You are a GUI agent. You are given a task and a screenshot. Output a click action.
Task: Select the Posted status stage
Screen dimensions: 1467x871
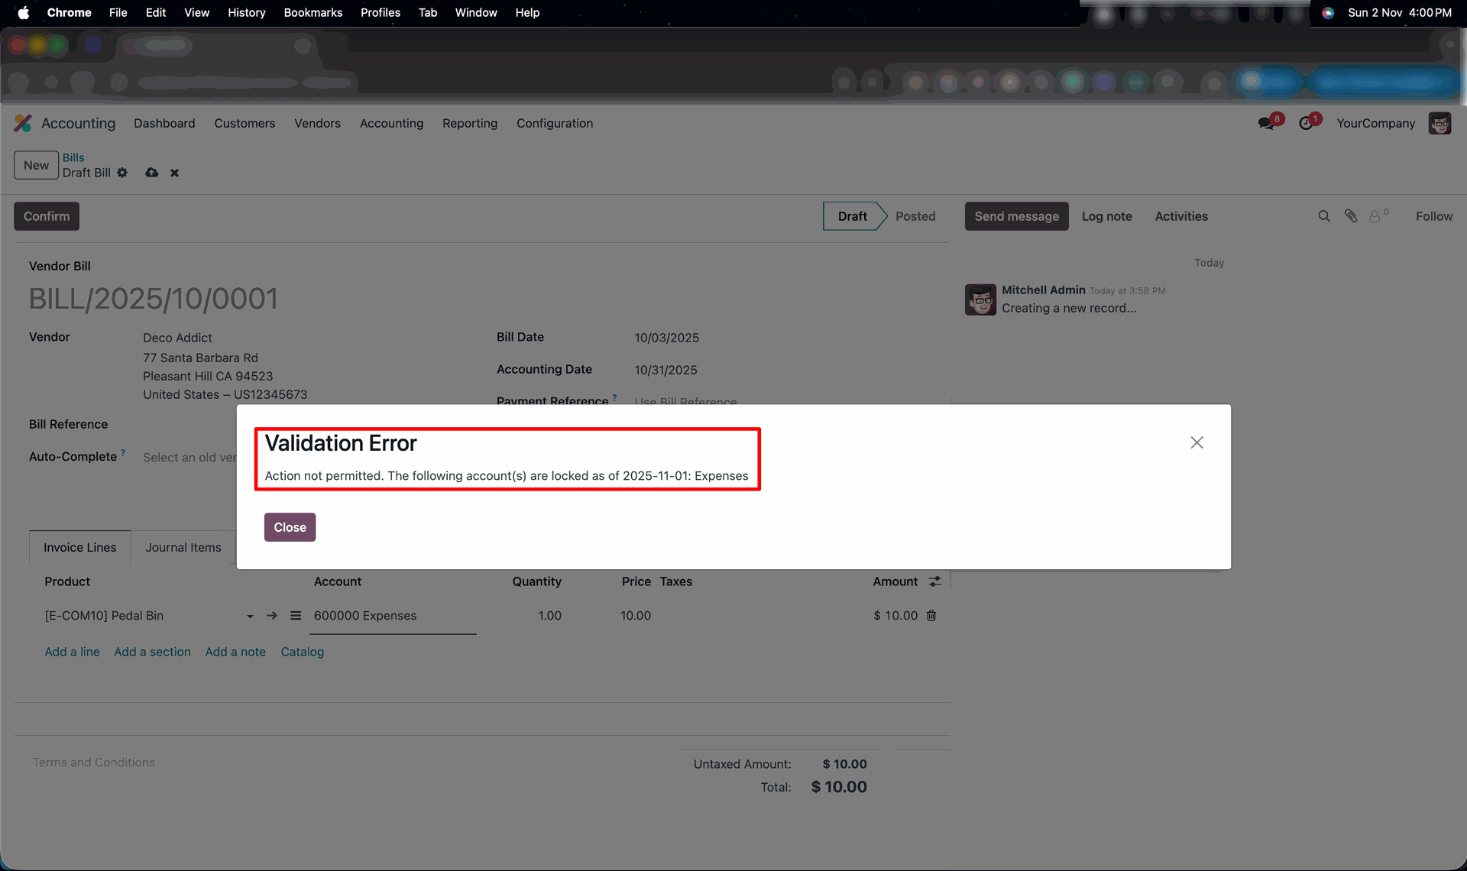915,216
